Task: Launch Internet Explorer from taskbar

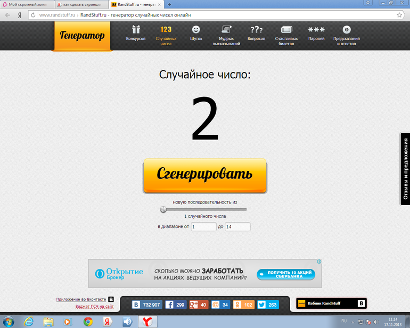Action: point(29,322)
